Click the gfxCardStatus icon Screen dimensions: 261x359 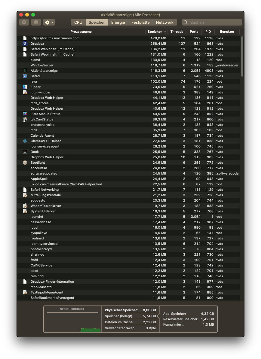25,119
